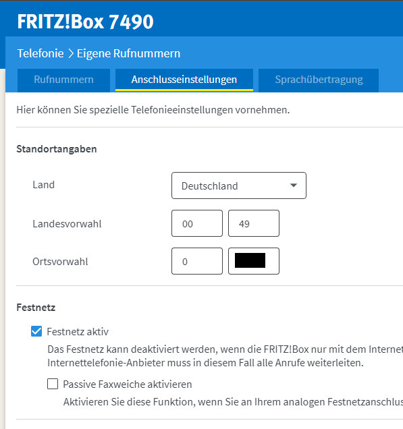Click the Telefonie breadcrumb link

(41, 53)
